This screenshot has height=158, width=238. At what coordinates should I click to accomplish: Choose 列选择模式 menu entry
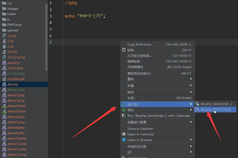(158, 67)
